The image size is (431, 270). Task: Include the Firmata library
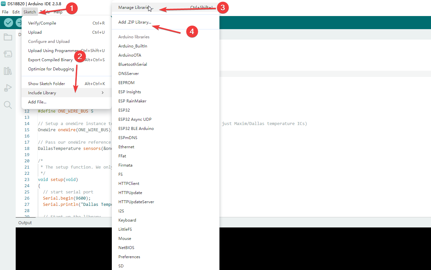click(x=165, y=165)
